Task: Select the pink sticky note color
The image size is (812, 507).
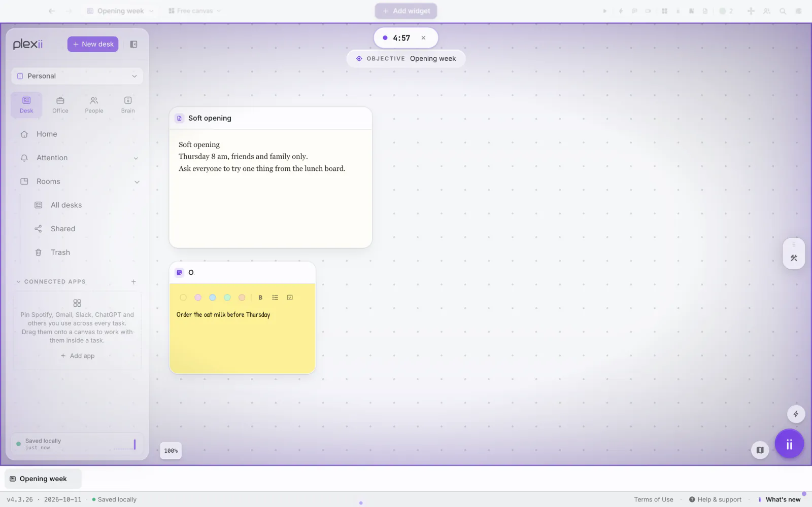Action: click(x=198, y=298)
